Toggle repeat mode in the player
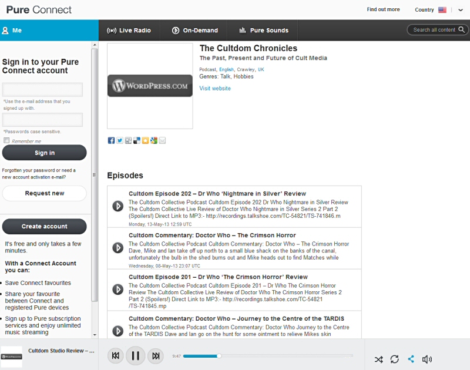 pyautogui.click(x=394, y=359)
